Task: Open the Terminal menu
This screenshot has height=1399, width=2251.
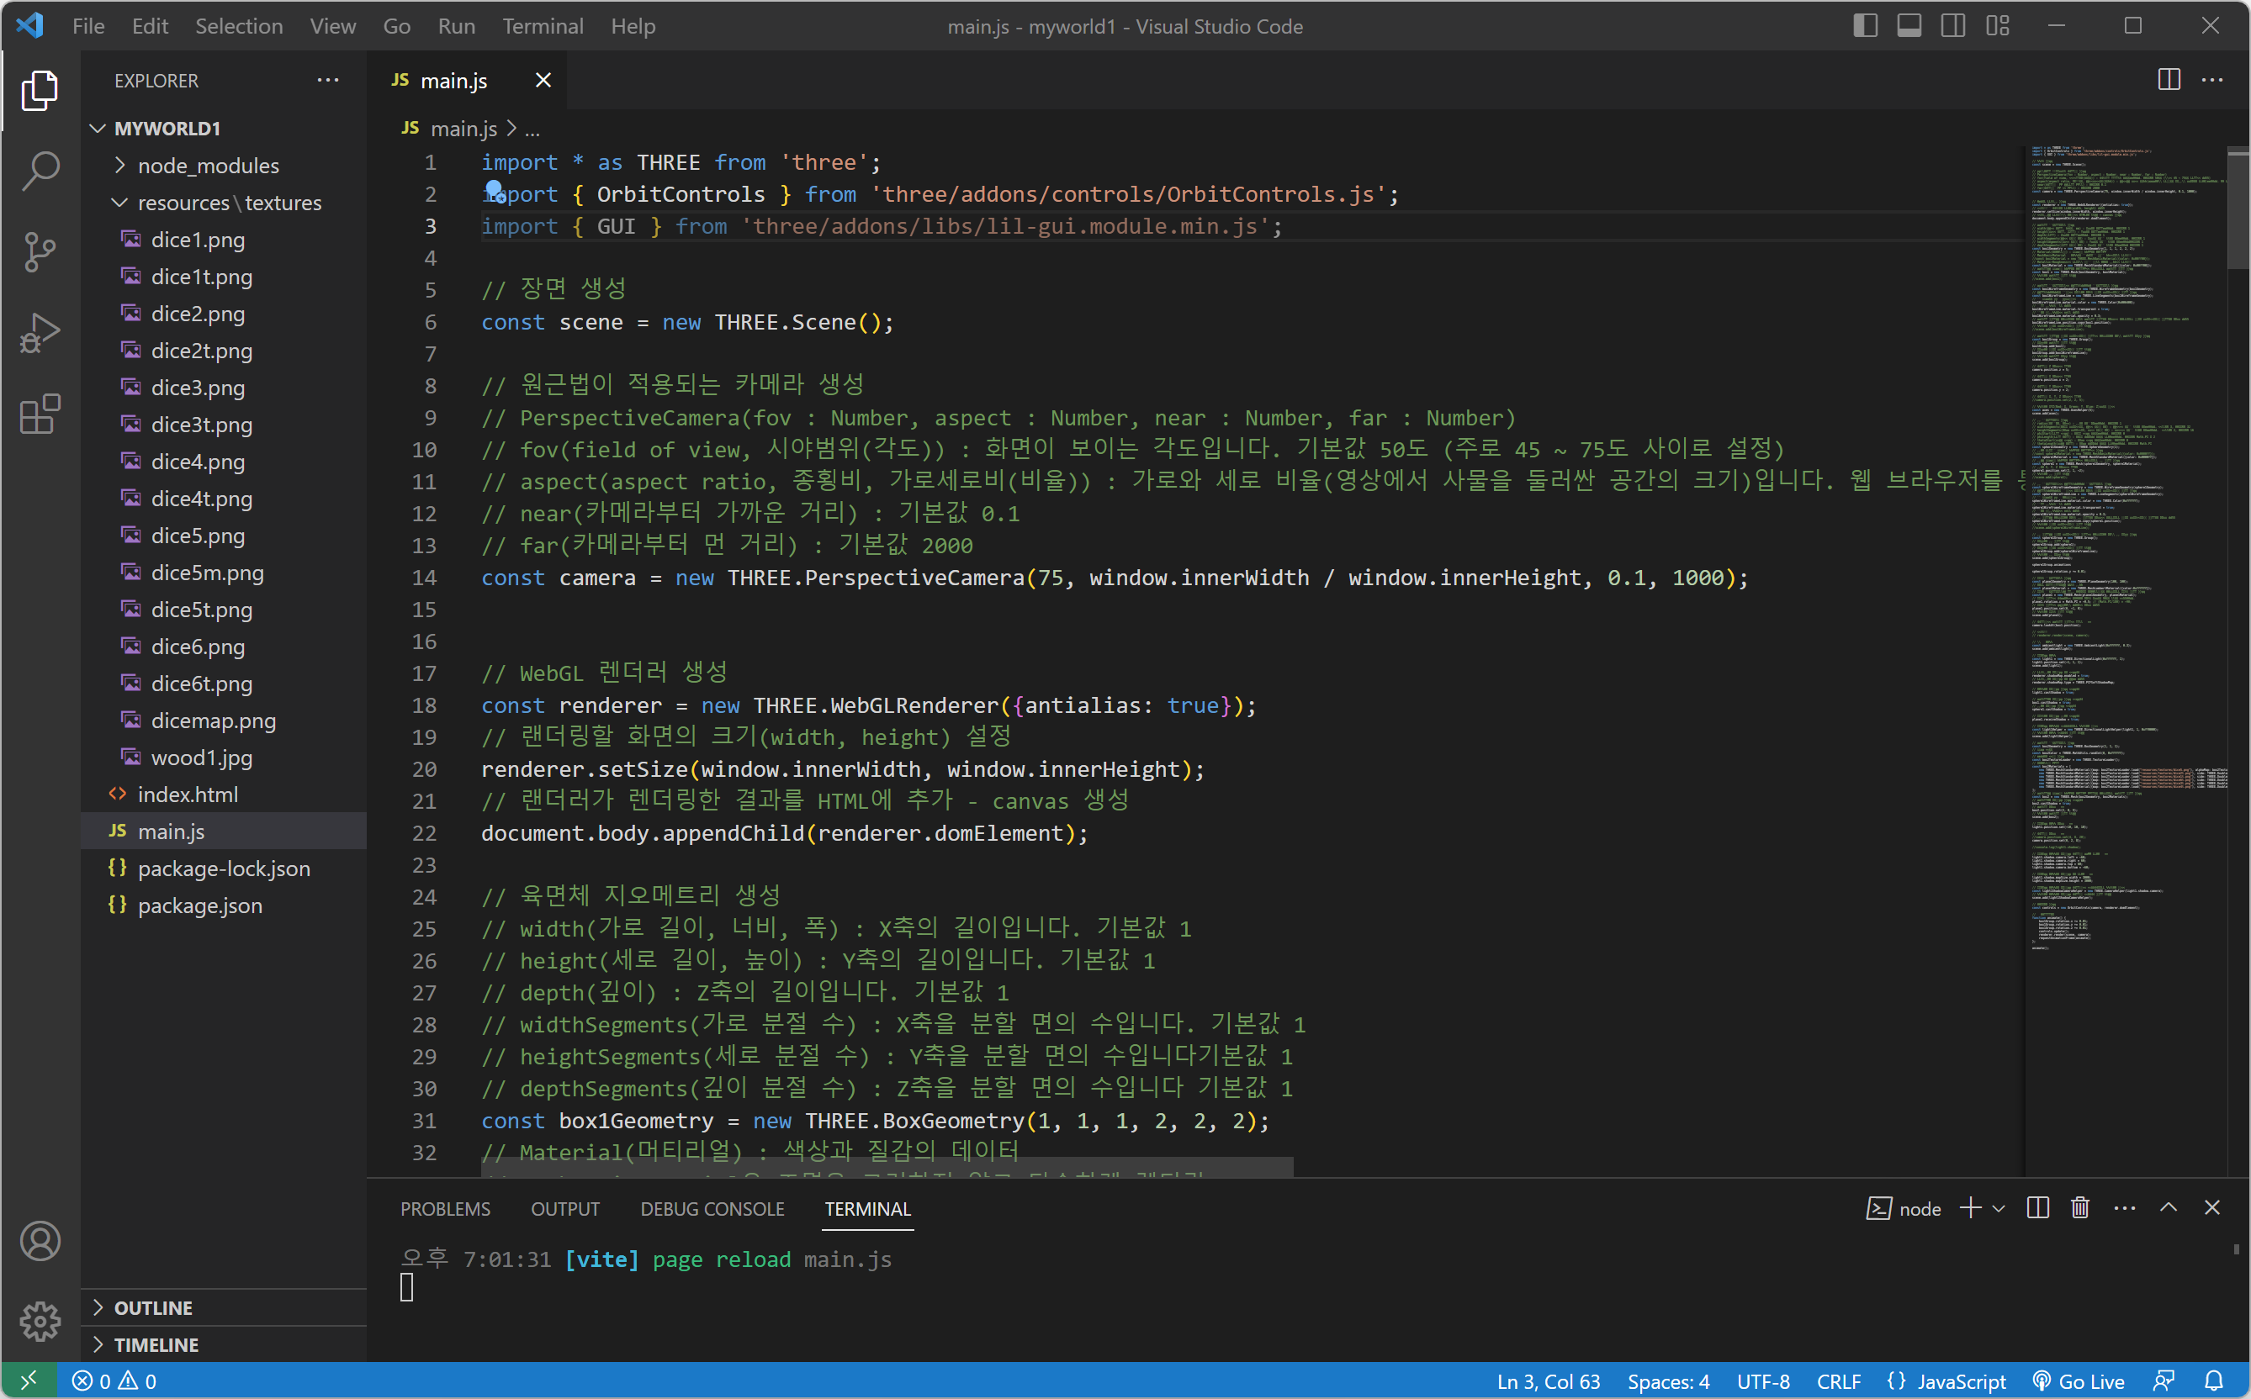Action: click(x=543, y=26)
